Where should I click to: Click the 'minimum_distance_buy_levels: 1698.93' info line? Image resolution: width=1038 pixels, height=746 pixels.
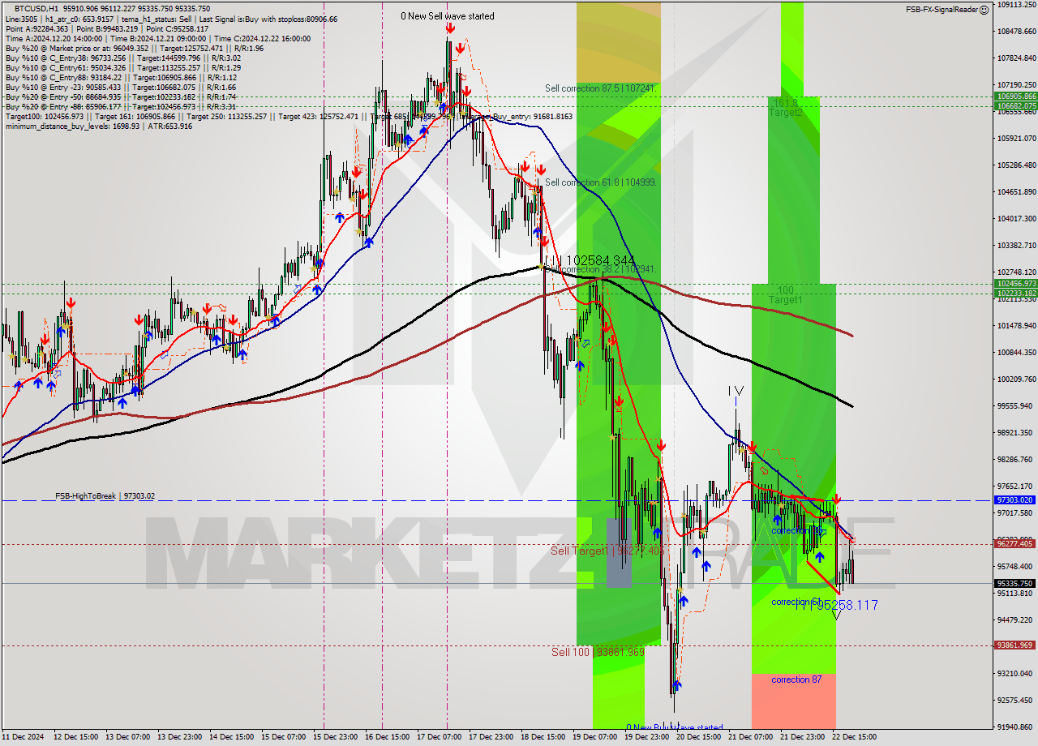point(71,126)
